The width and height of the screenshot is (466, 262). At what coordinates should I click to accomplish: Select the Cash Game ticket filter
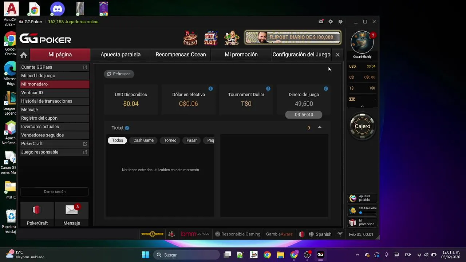click(x=143, y=140)
